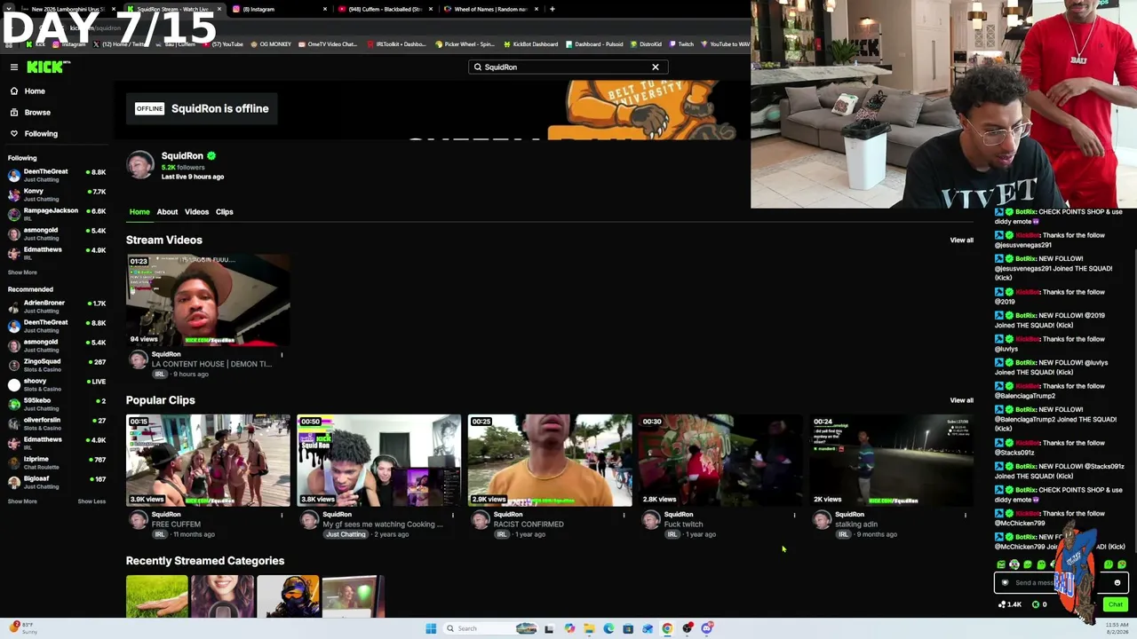Switch to the Videos tab
This screenshot has width=1137, height=639.
pyautogui.click(x=196, y=212)
